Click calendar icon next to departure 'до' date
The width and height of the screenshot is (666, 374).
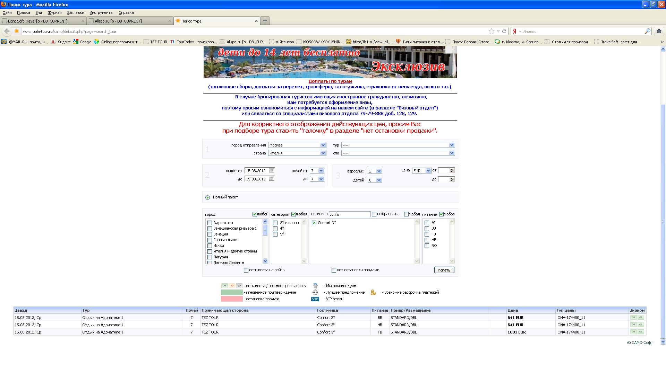[272, 179]
